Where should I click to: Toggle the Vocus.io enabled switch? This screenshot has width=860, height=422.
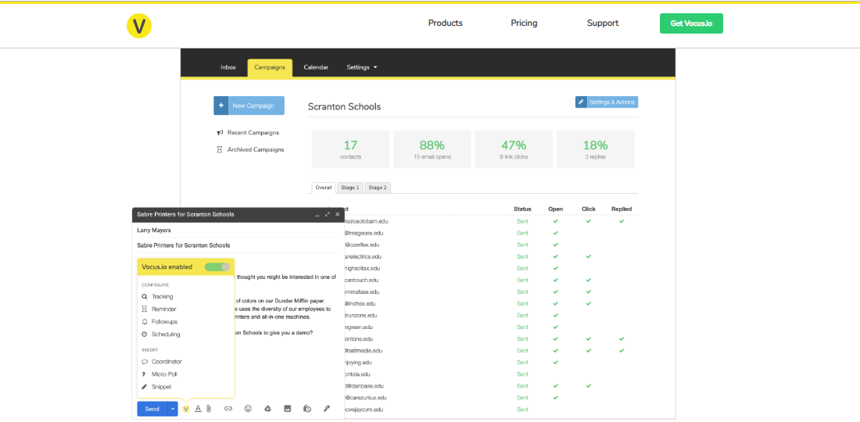pyautogui.click(x=217, y=267)
